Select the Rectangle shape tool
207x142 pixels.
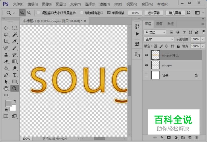pos(15,82)
